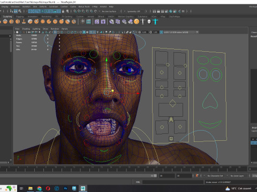The height and width of the screenshot is (192, 257).
Task: Click the weather widget in the taskbar
Action: (x=238, y=188)
